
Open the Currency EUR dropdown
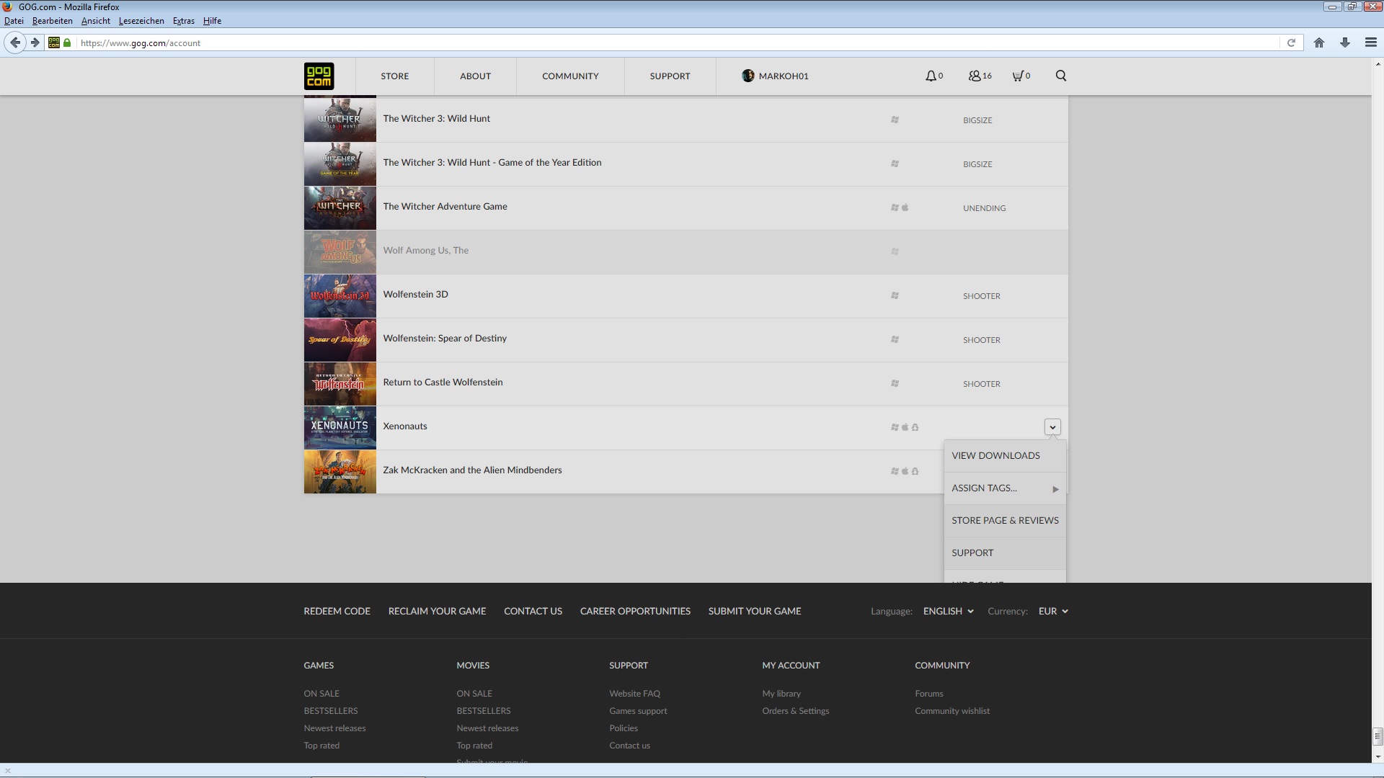click(1053, 611)
